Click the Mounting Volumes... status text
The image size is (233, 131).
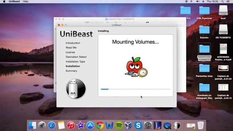(135, 42)
